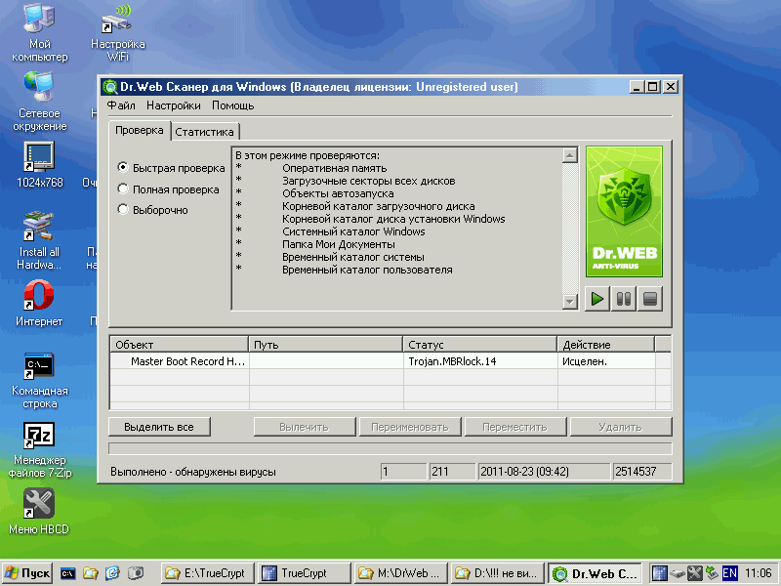Click the Dr.Web icon in the title bar

coord(110,87)
